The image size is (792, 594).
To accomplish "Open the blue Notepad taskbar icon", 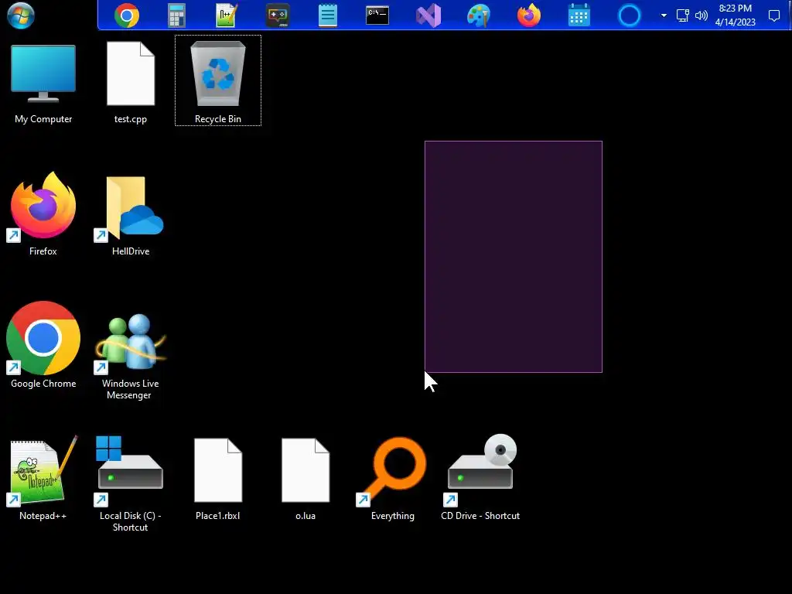I will coord(328,15).
